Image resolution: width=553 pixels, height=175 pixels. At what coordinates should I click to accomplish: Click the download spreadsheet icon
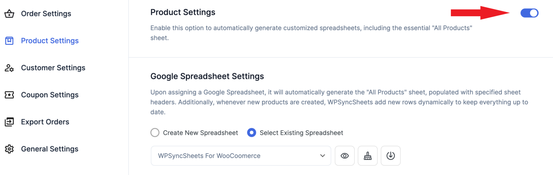click(x=390, y=156)
